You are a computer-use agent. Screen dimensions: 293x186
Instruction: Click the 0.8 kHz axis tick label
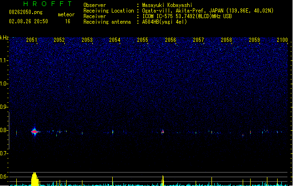point(4,130)
